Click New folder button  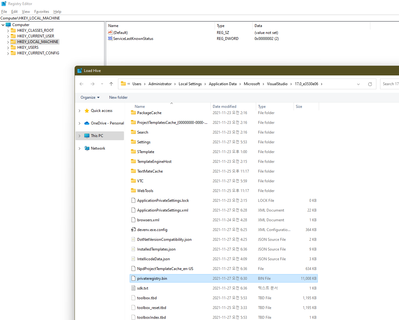(118, 97)
